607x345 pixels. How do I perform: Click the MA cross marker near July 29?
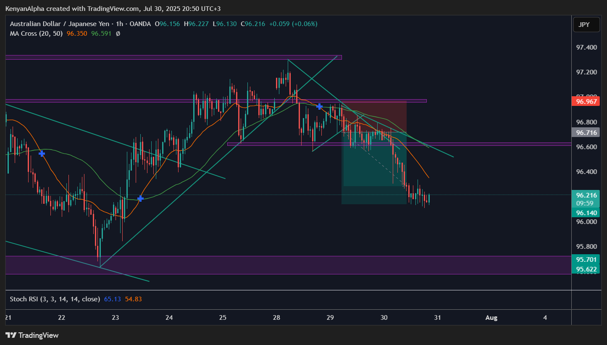[319, 106]
